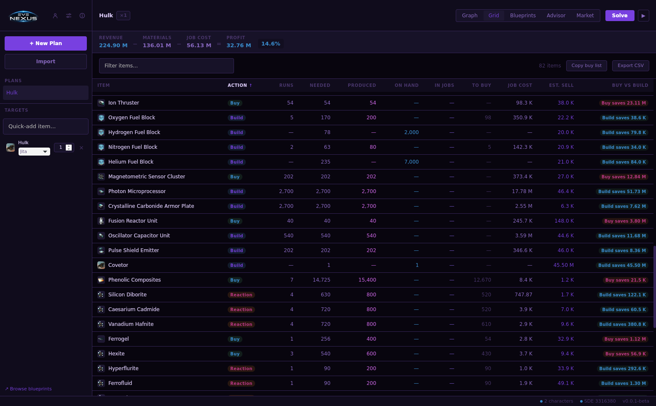This screenshot has height=406, width=656.
Task: Click the Fusion Reactor Unit icon
Action: click(x=101, y=221)
